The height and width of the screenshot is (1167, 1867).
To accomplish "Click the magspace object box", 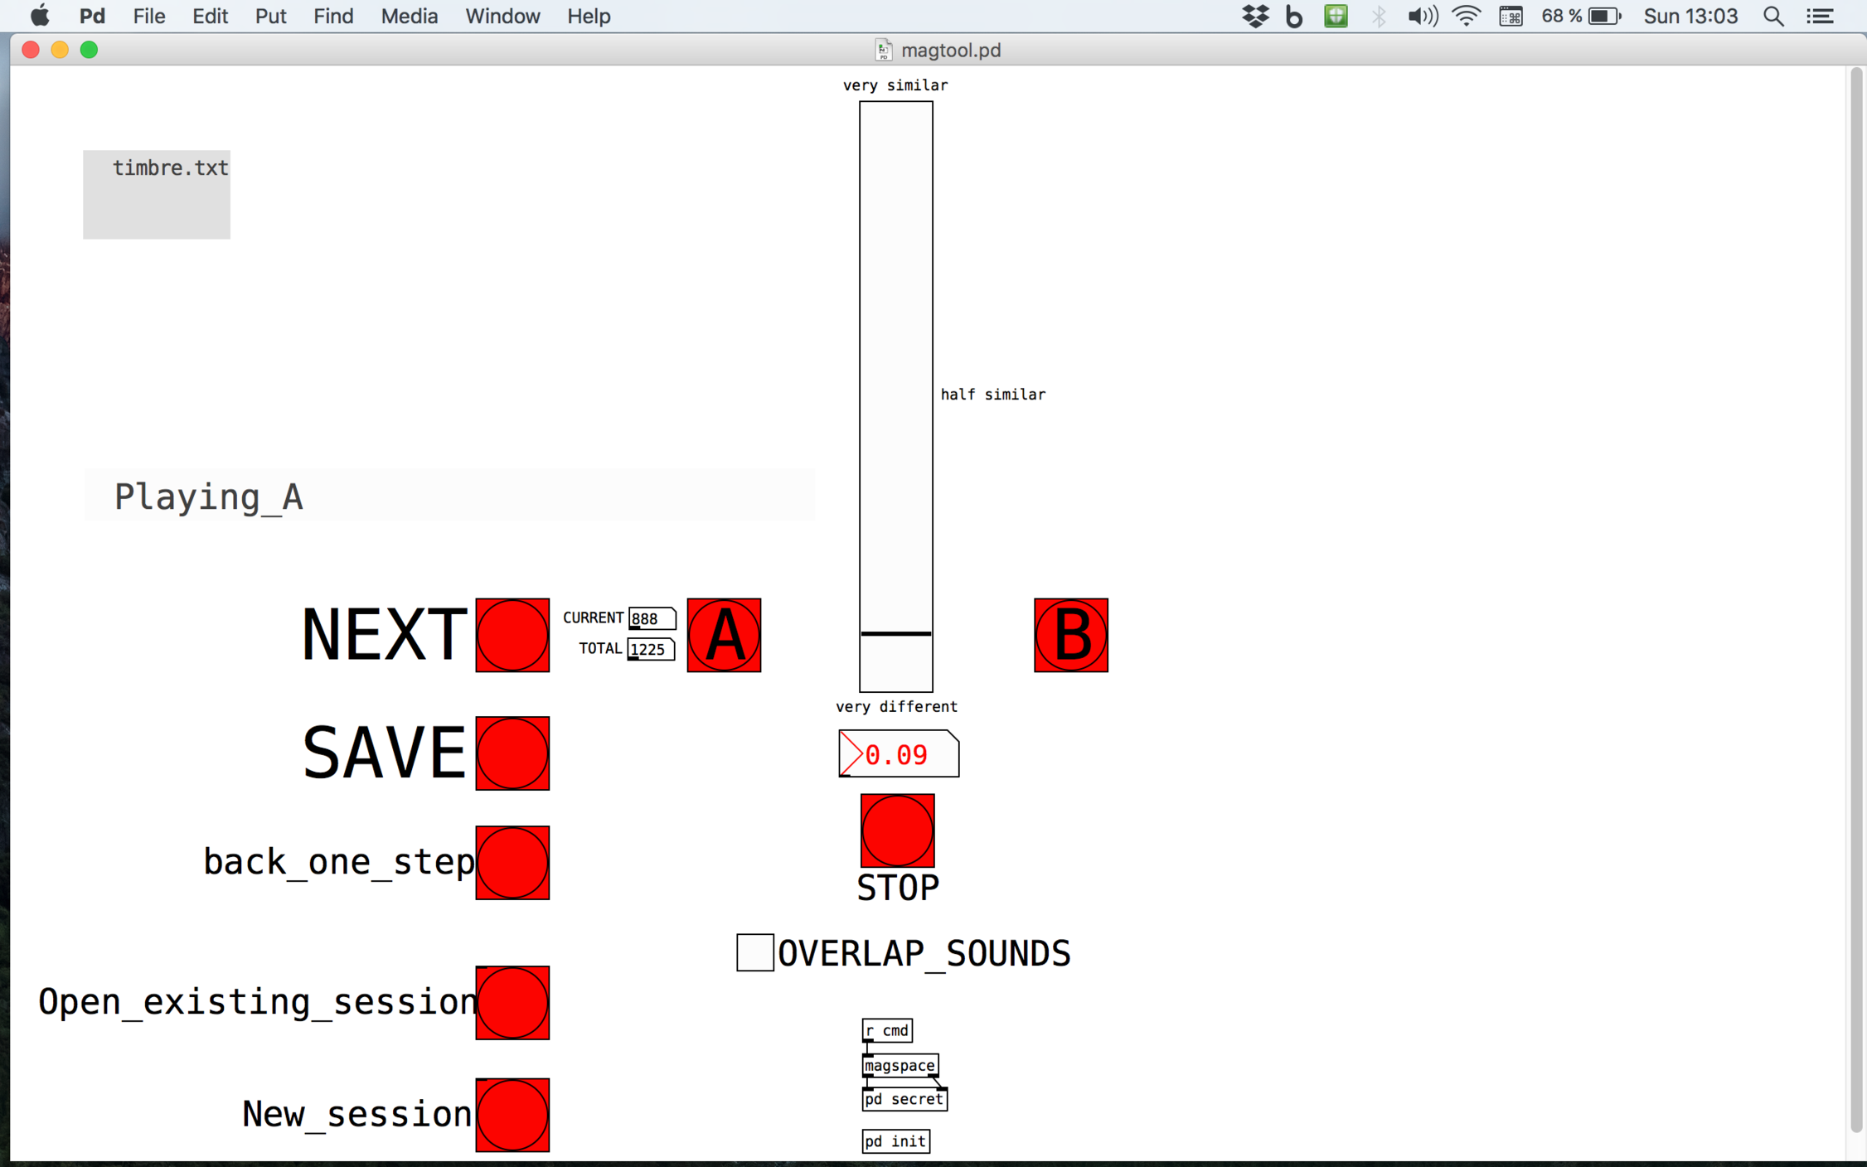I will [x=899, y=1065].
